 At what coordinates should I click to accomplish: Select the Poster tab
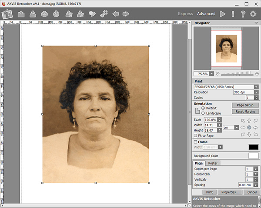[213, 163]
